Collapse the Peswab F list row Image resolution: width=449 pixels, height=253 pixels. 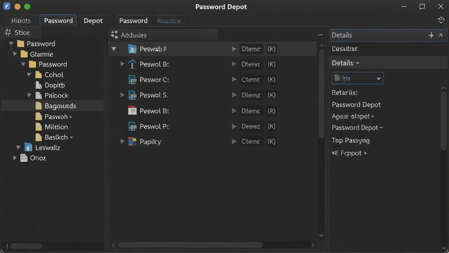click(x=114, y=49)
